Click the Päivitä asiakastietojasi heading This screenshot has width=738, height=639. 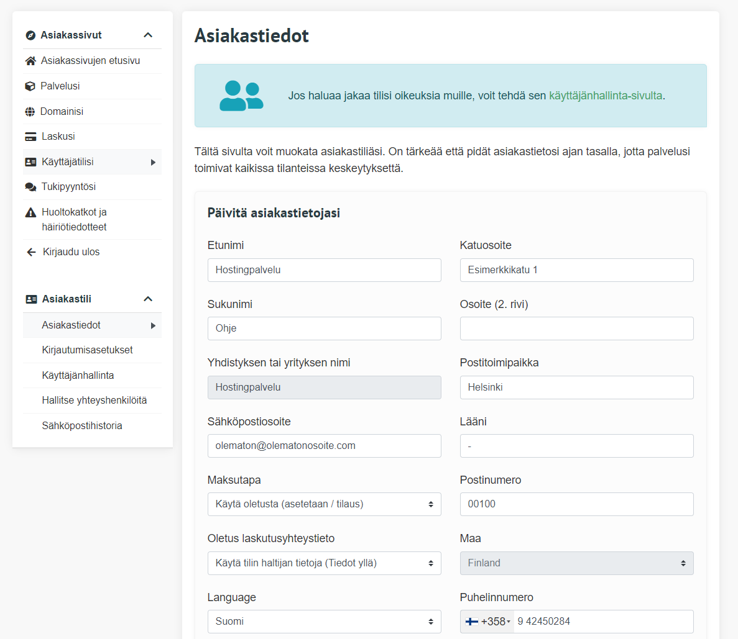[x=274, y=213]
